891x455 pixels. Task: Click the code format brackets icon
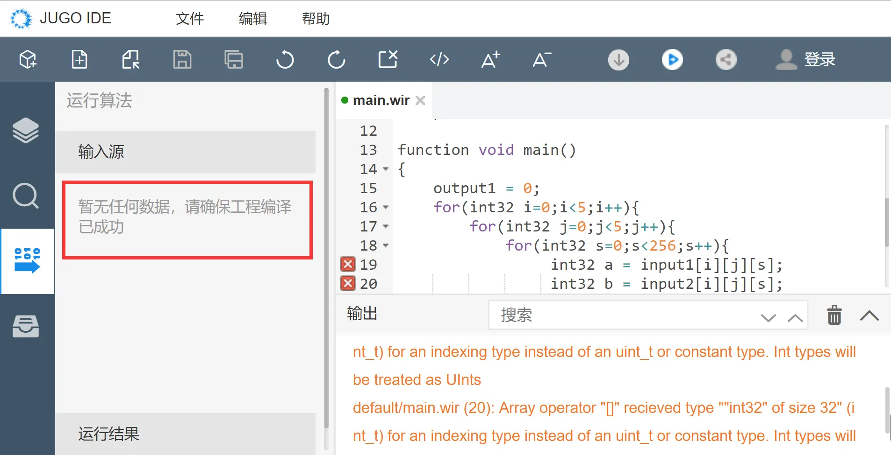point(439,60)
